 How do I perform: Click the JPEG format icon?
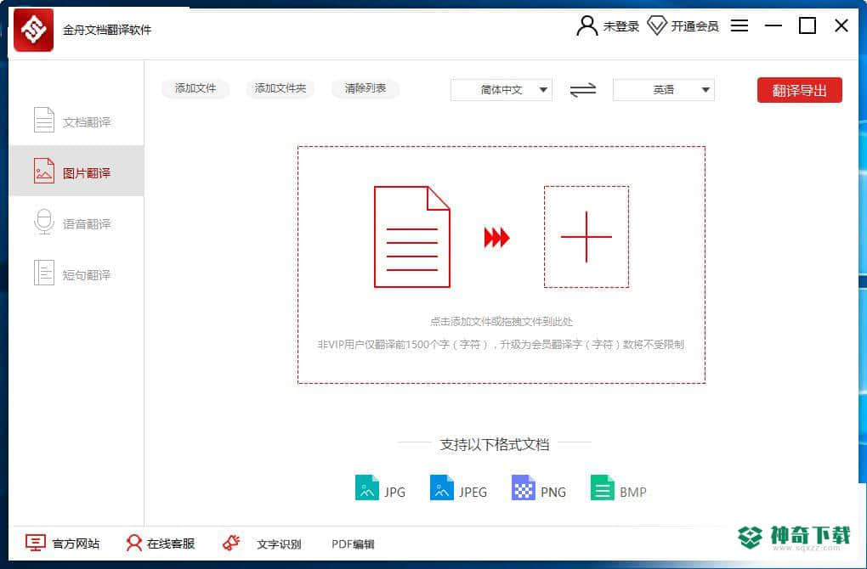441,487
